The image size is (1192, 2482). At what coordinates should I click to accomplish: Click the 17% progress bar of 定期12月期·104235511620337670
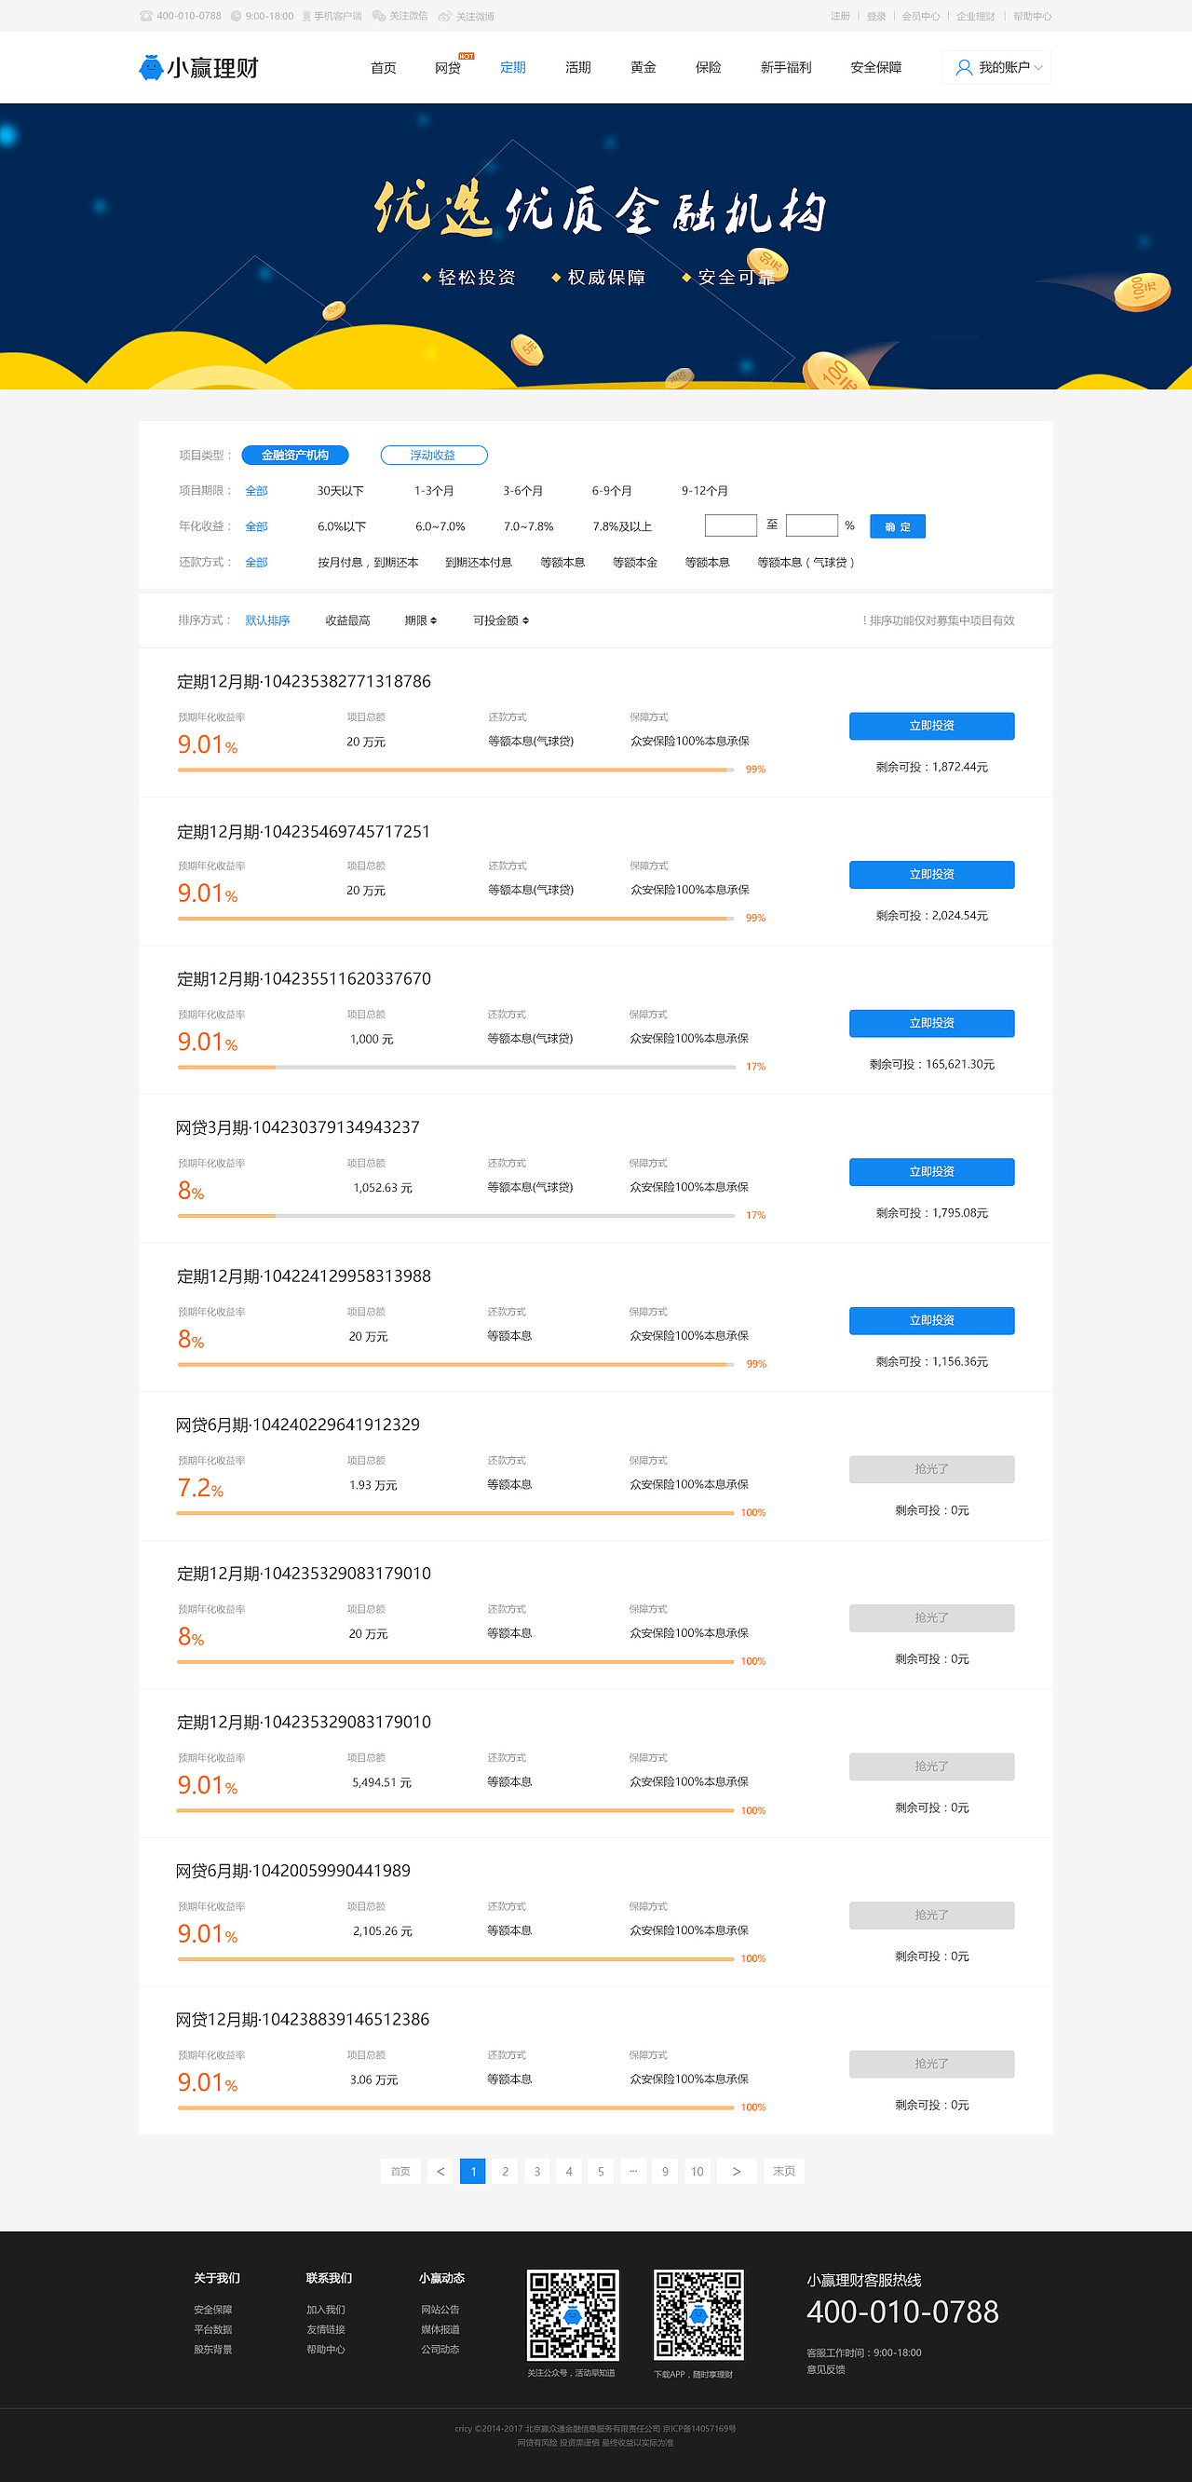click(x=455, y=1067)
